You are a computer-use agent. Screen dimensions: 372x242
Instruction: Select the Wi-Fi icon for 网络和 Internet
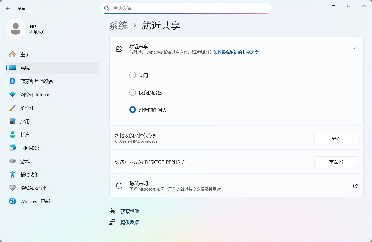tap(12, 94)
